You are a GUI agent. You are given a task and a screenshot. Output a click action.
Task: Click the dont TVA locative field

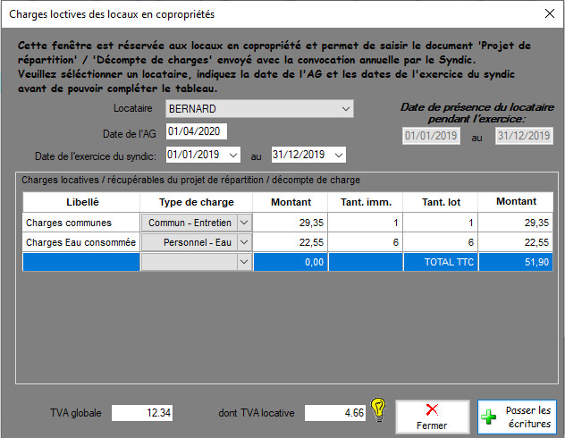[x=335, y=413]
